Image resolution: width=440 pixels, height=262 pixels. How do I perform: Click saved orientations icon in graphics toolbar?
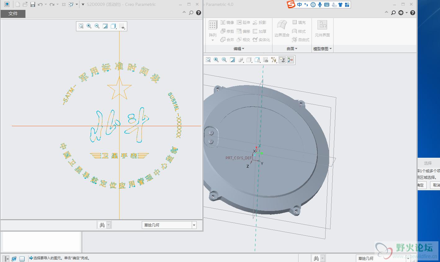pos(257,60)
